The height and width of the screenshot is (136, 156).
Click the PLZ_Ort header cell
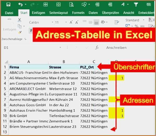pyautogui.click(x=94, y=67)
